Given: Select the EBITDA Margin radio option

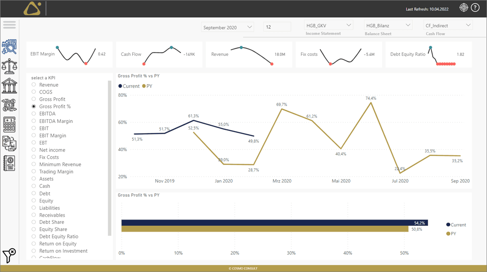Looking at the screenshot, I should [34, 121].
